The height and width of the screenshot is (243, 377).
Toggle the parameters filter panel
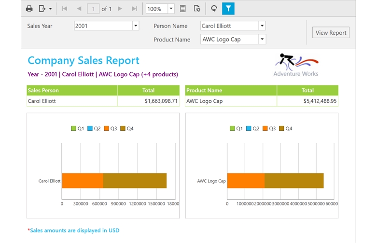[x=228, y=9]
